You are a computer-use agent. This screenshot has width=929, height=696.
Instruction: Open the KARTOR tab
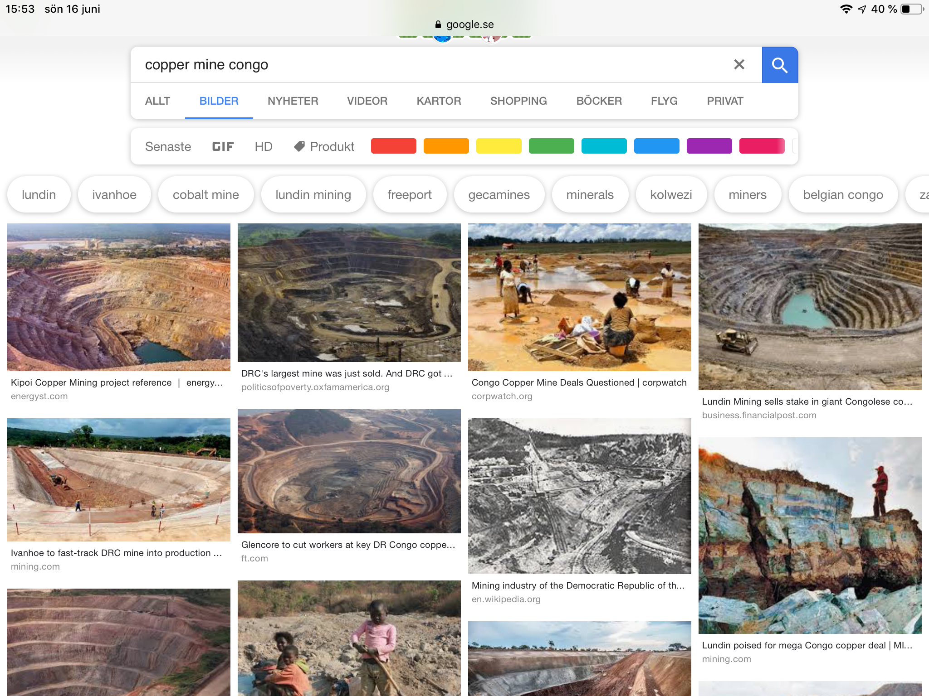[x=439, y=101]
